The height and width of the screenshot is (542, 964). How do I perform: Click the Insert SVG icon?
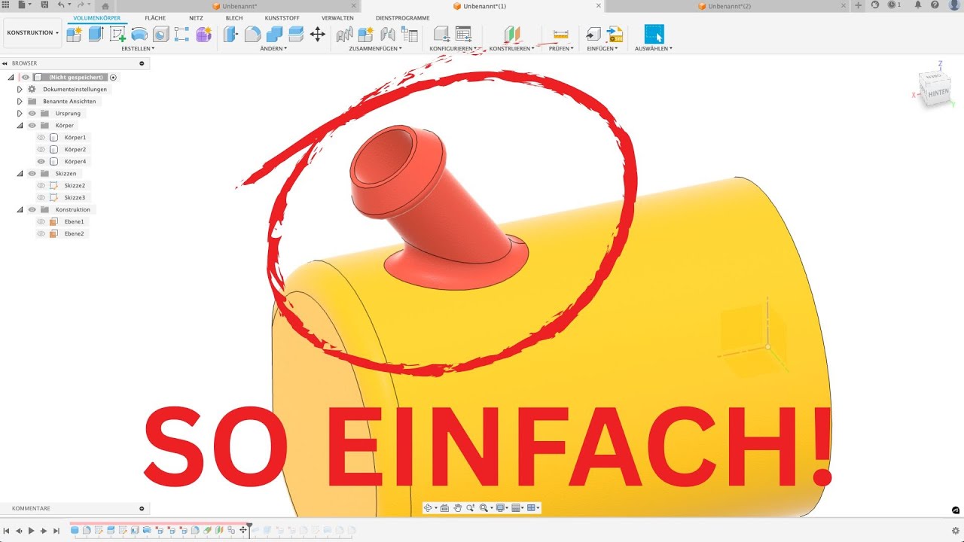[615, 34]
